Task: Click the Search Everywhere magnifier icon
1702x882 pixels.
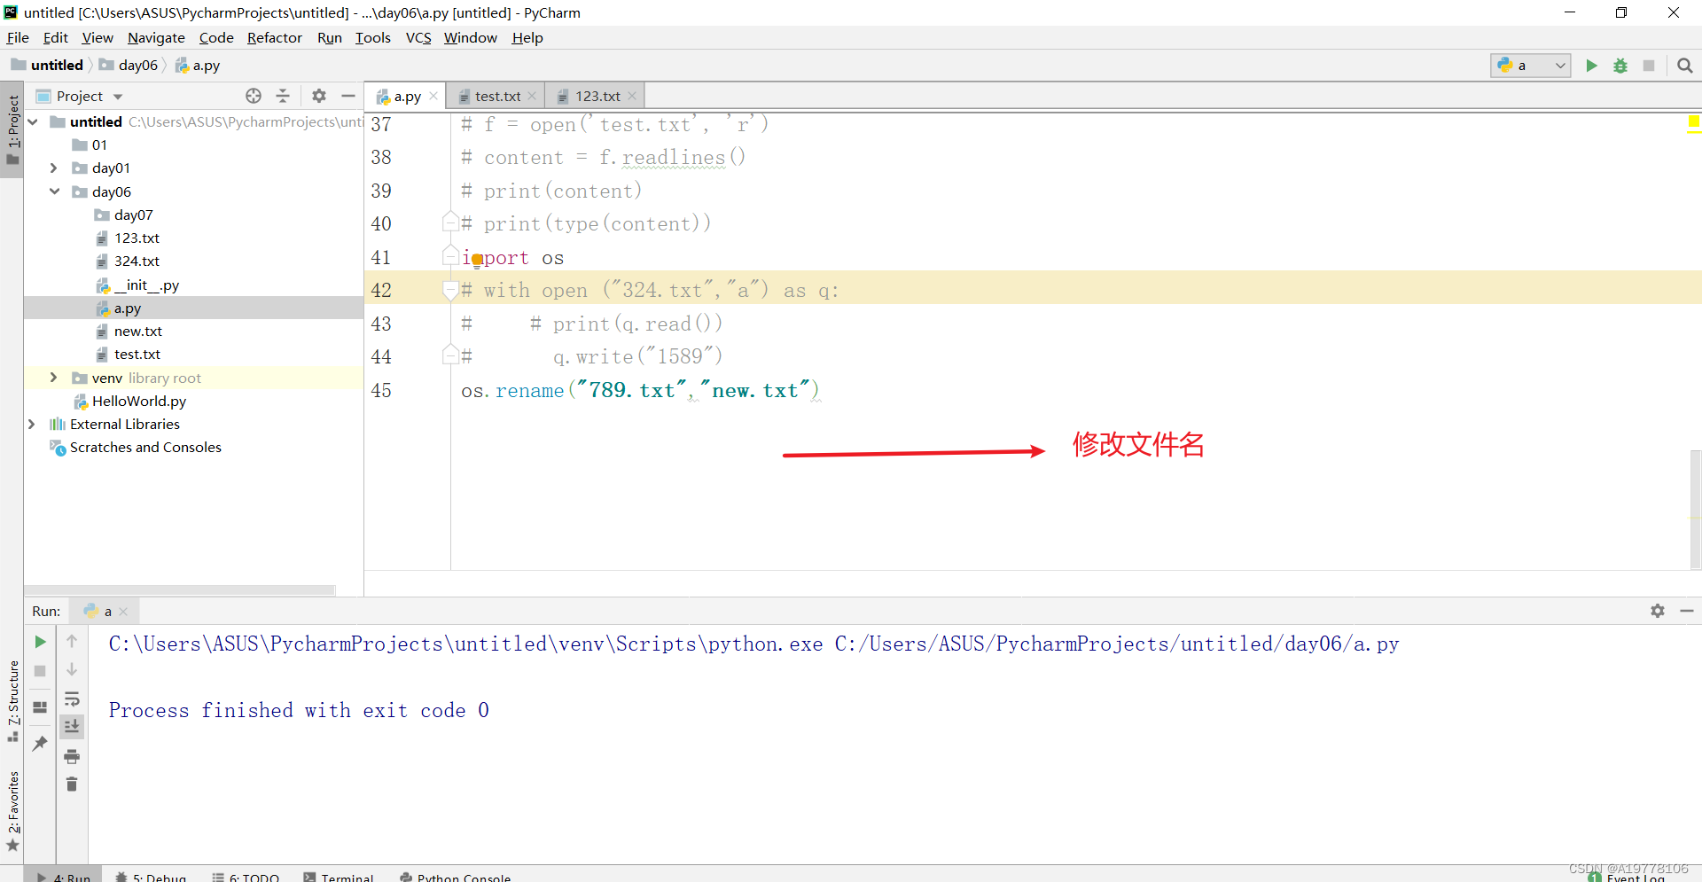Action: (x=1685, y=65)
